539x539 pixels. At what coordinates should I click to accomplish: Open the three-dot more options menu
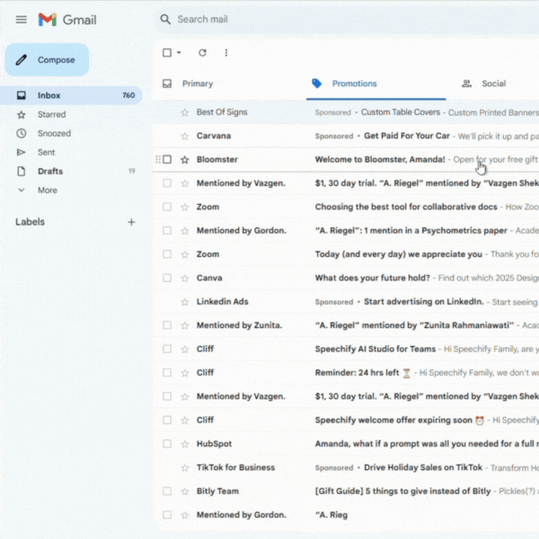225,53
